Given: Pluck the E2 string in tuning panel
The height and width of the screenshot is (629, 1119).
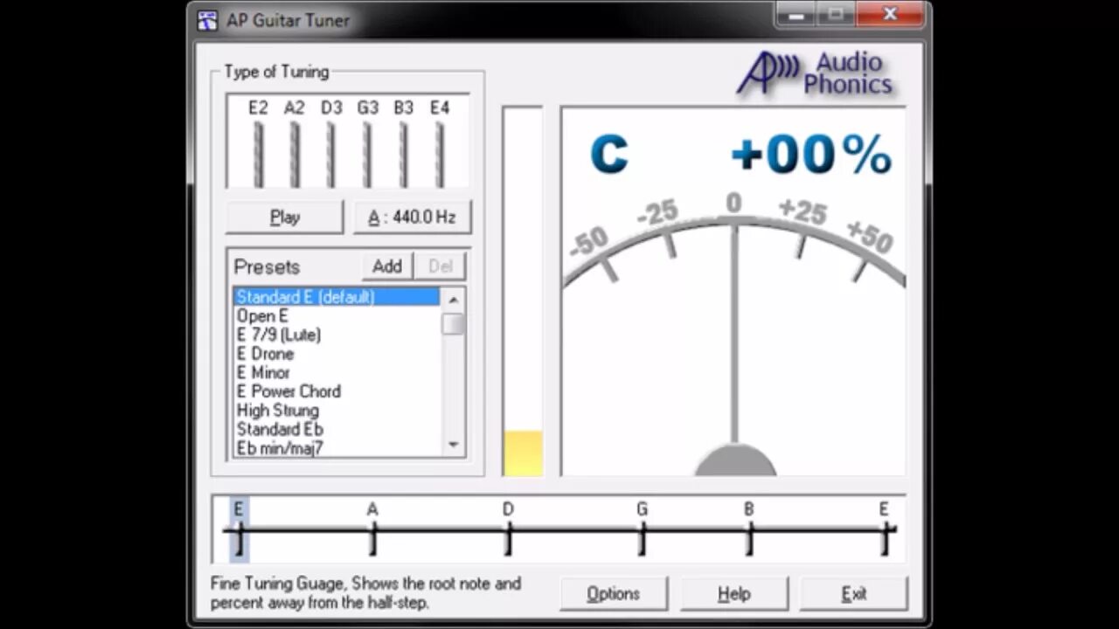Looking at the screenshot, I should [258, 154].
